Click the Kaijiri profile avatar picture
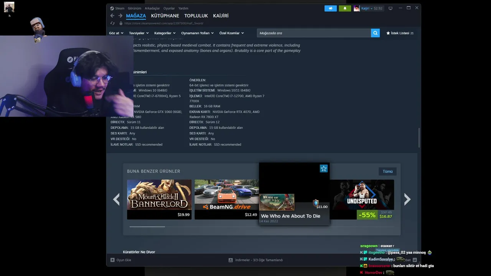Viewport: 491px width, 276px height. tap(357, 8)
